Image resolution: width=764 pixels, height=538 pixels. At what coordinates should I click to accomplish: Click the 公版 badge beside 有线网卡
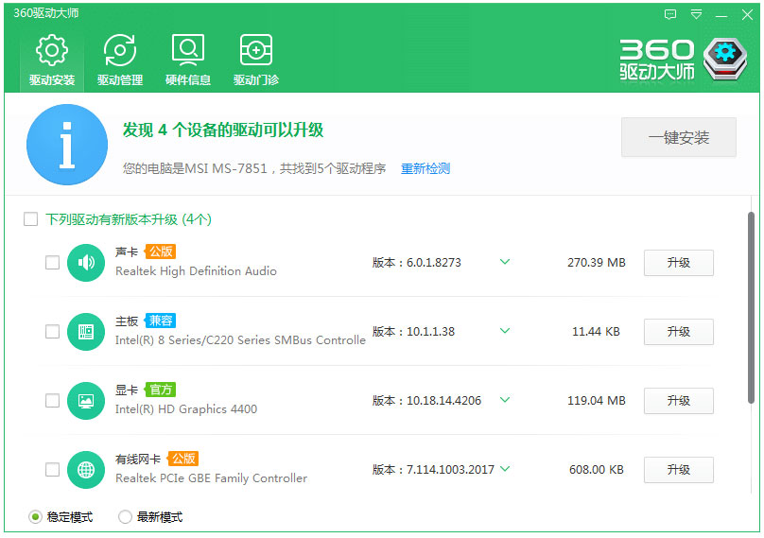click(182, 459)
